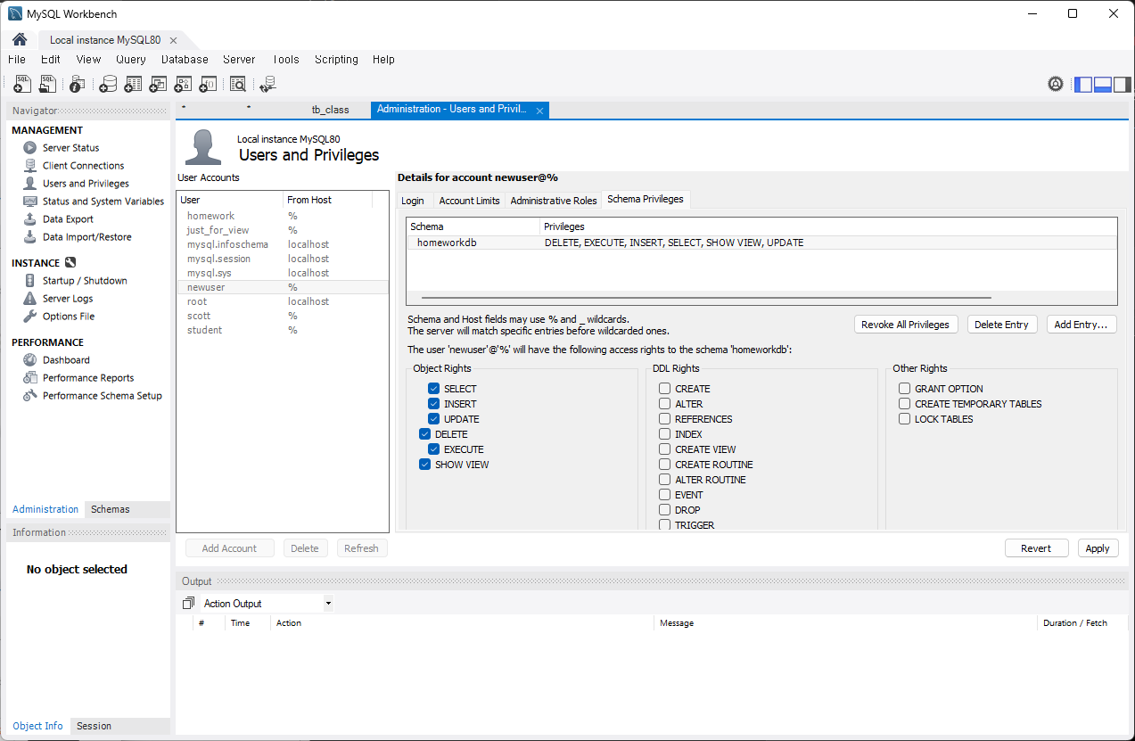Check the CREATE TEMPORARY TABLES checkbox
The height and width of the screenshot is (741, 1135).
pyautogui.click(x=905, y=404)
